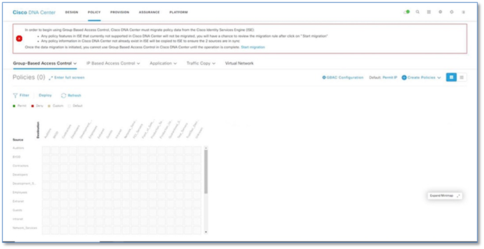484x249 pixels.
Task: Click the Filter funnel icon
Action: 15,95
